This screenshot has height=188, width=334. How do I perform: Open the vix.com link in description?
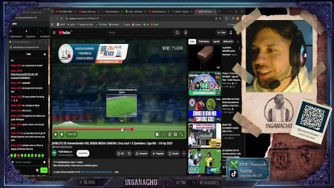click(97, 172)
